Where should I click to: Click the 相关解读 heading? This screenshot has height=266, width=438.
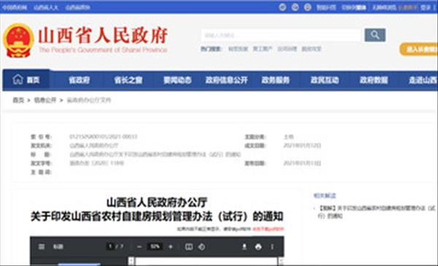coord(325,195)
